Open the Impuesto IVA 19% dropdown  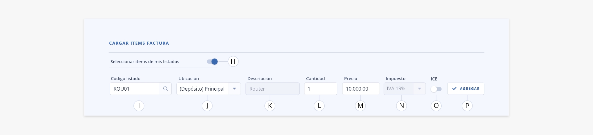tap(405, 89)
